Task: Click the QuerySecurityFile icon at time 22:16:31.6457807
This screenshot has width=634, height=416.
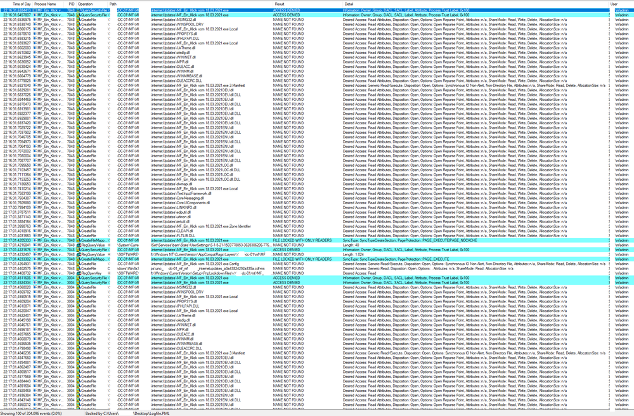Action: (79, 15)
